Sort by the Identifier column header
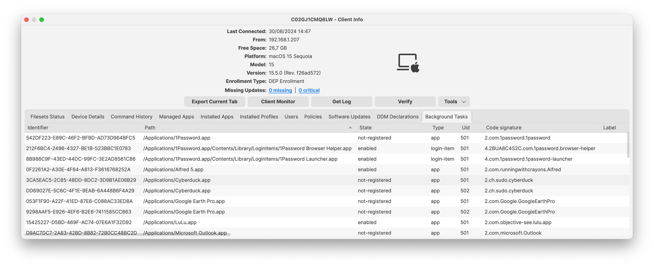Viewport: 654px width, 267px height. click(83, 128)
